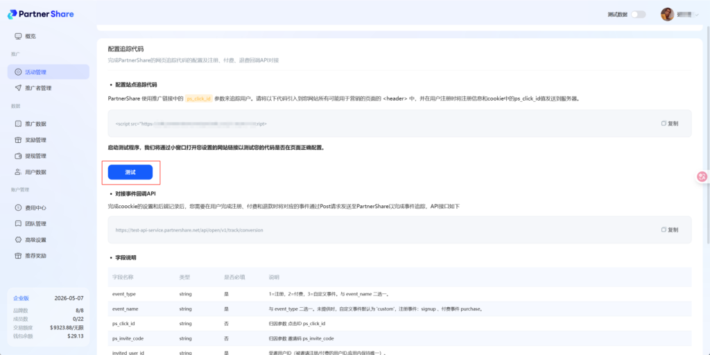Toggle the 测试数据 switch

(x=638, y=15)
